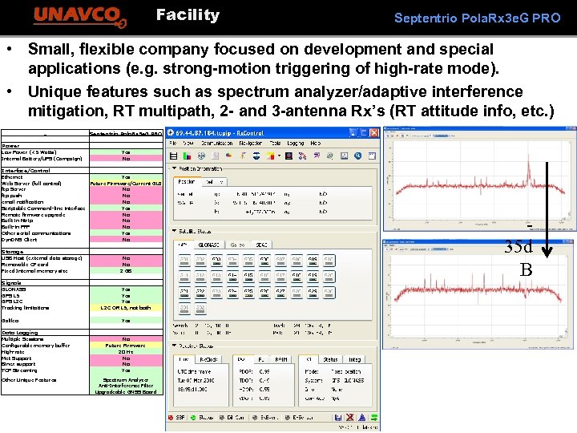The image size is (577, 433).
Task: Switch to the SBAS satellite tab
Action: point(261,245)
